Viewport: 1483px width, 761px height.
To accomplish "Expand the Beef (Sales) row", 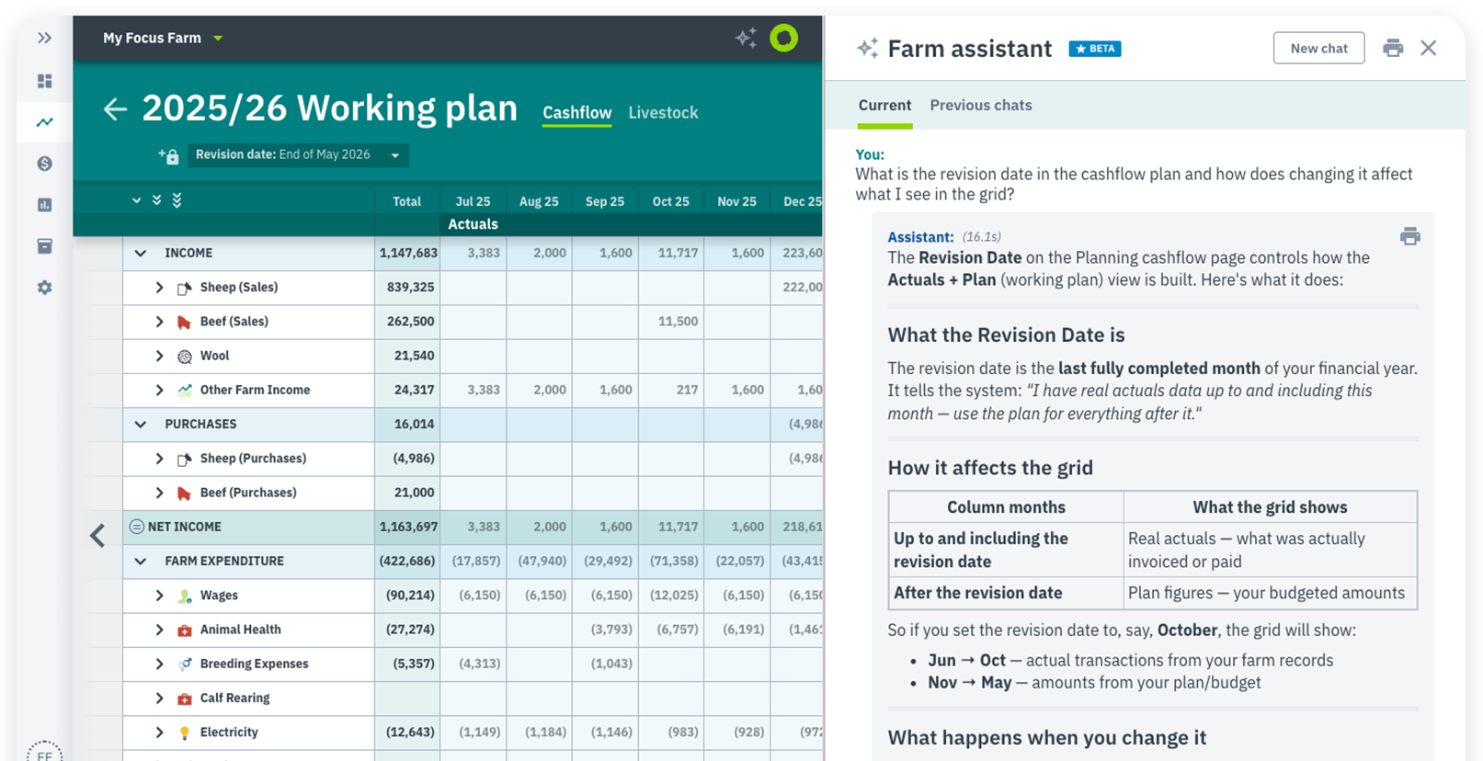I will [x=159, y=322].
